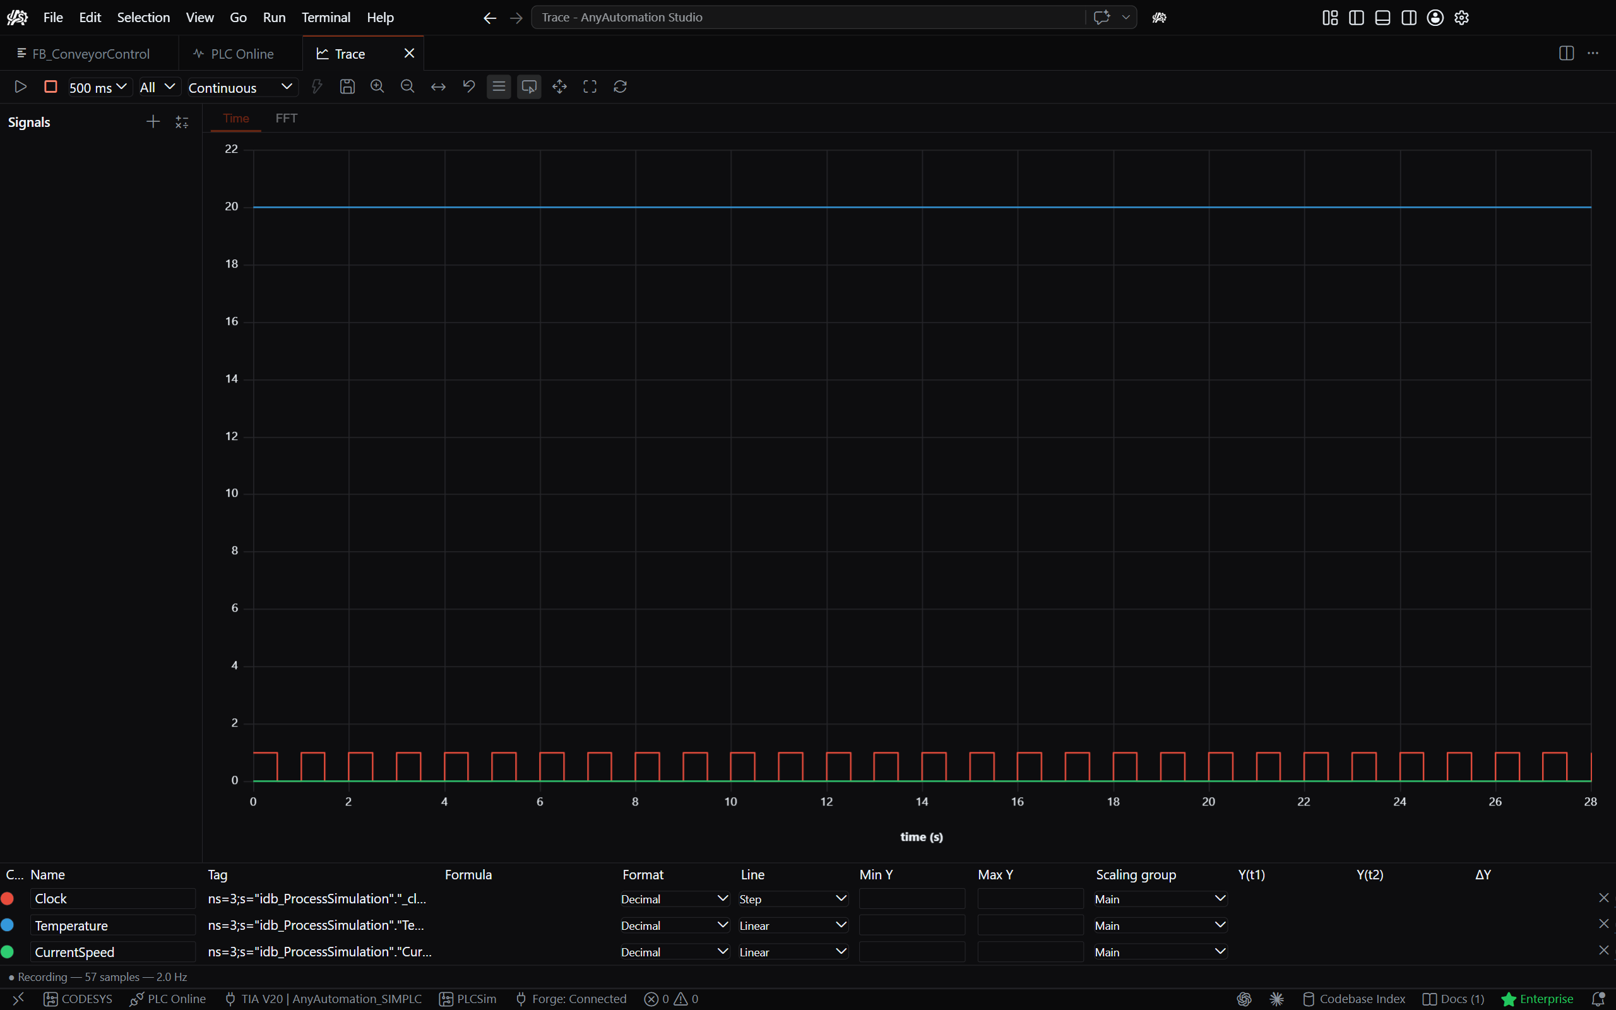Open the notifications bell icon
This screenshot has height=1010, width=1616.
pyautogui.click(x=1598, y=999)
